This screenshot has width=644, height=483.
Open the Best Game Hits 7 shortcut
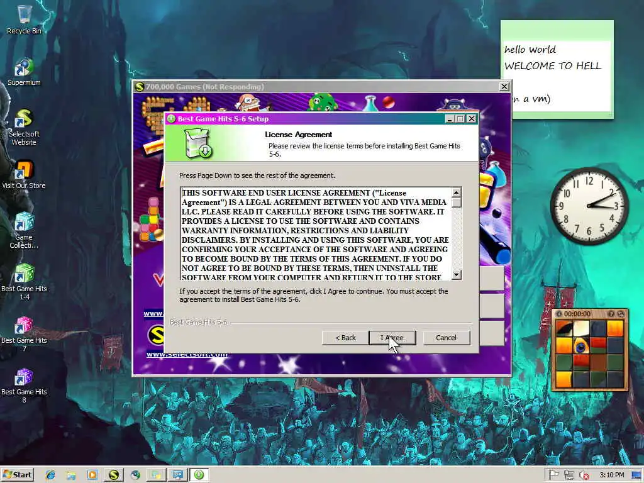point(25,333)
